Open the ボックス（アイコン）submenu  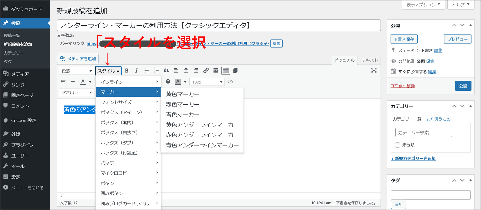point(128,112)
